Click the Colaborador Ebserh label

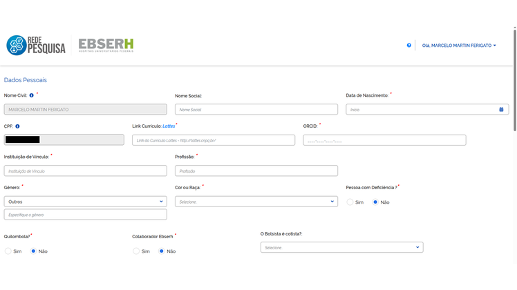pyautogui.click(x=152, y=237)
